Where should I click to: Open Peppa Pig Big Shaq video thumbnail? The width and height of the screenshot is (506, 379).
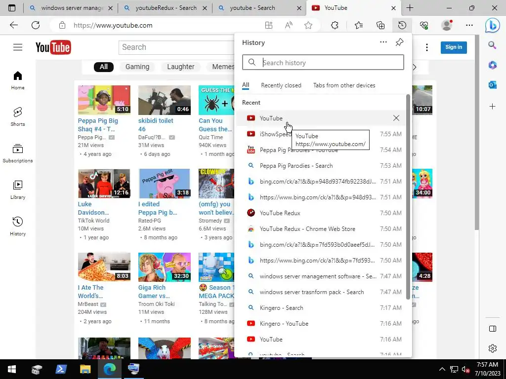[104, 100]
